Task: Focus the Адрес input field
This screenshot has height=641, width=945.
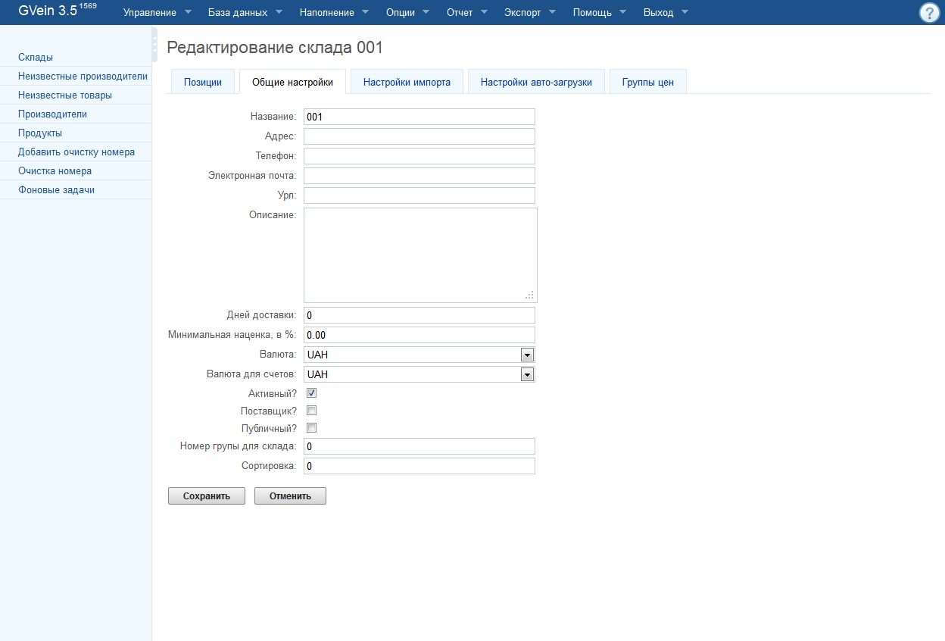Action: pos(419,136)
